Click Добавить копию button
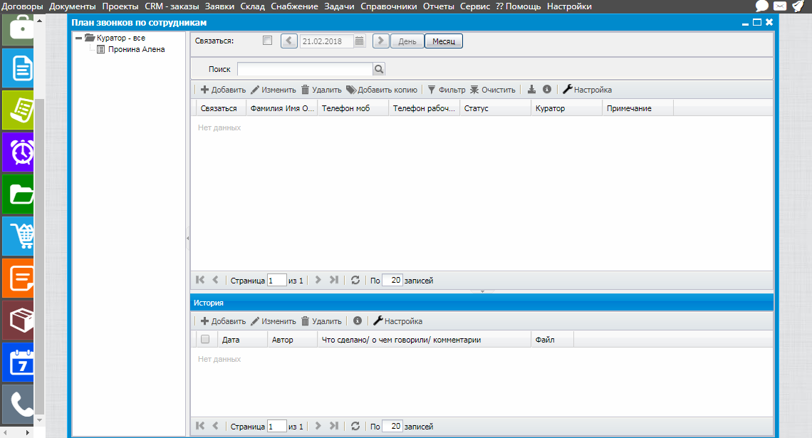Screen dimensions: 812x438 point(382,90)
